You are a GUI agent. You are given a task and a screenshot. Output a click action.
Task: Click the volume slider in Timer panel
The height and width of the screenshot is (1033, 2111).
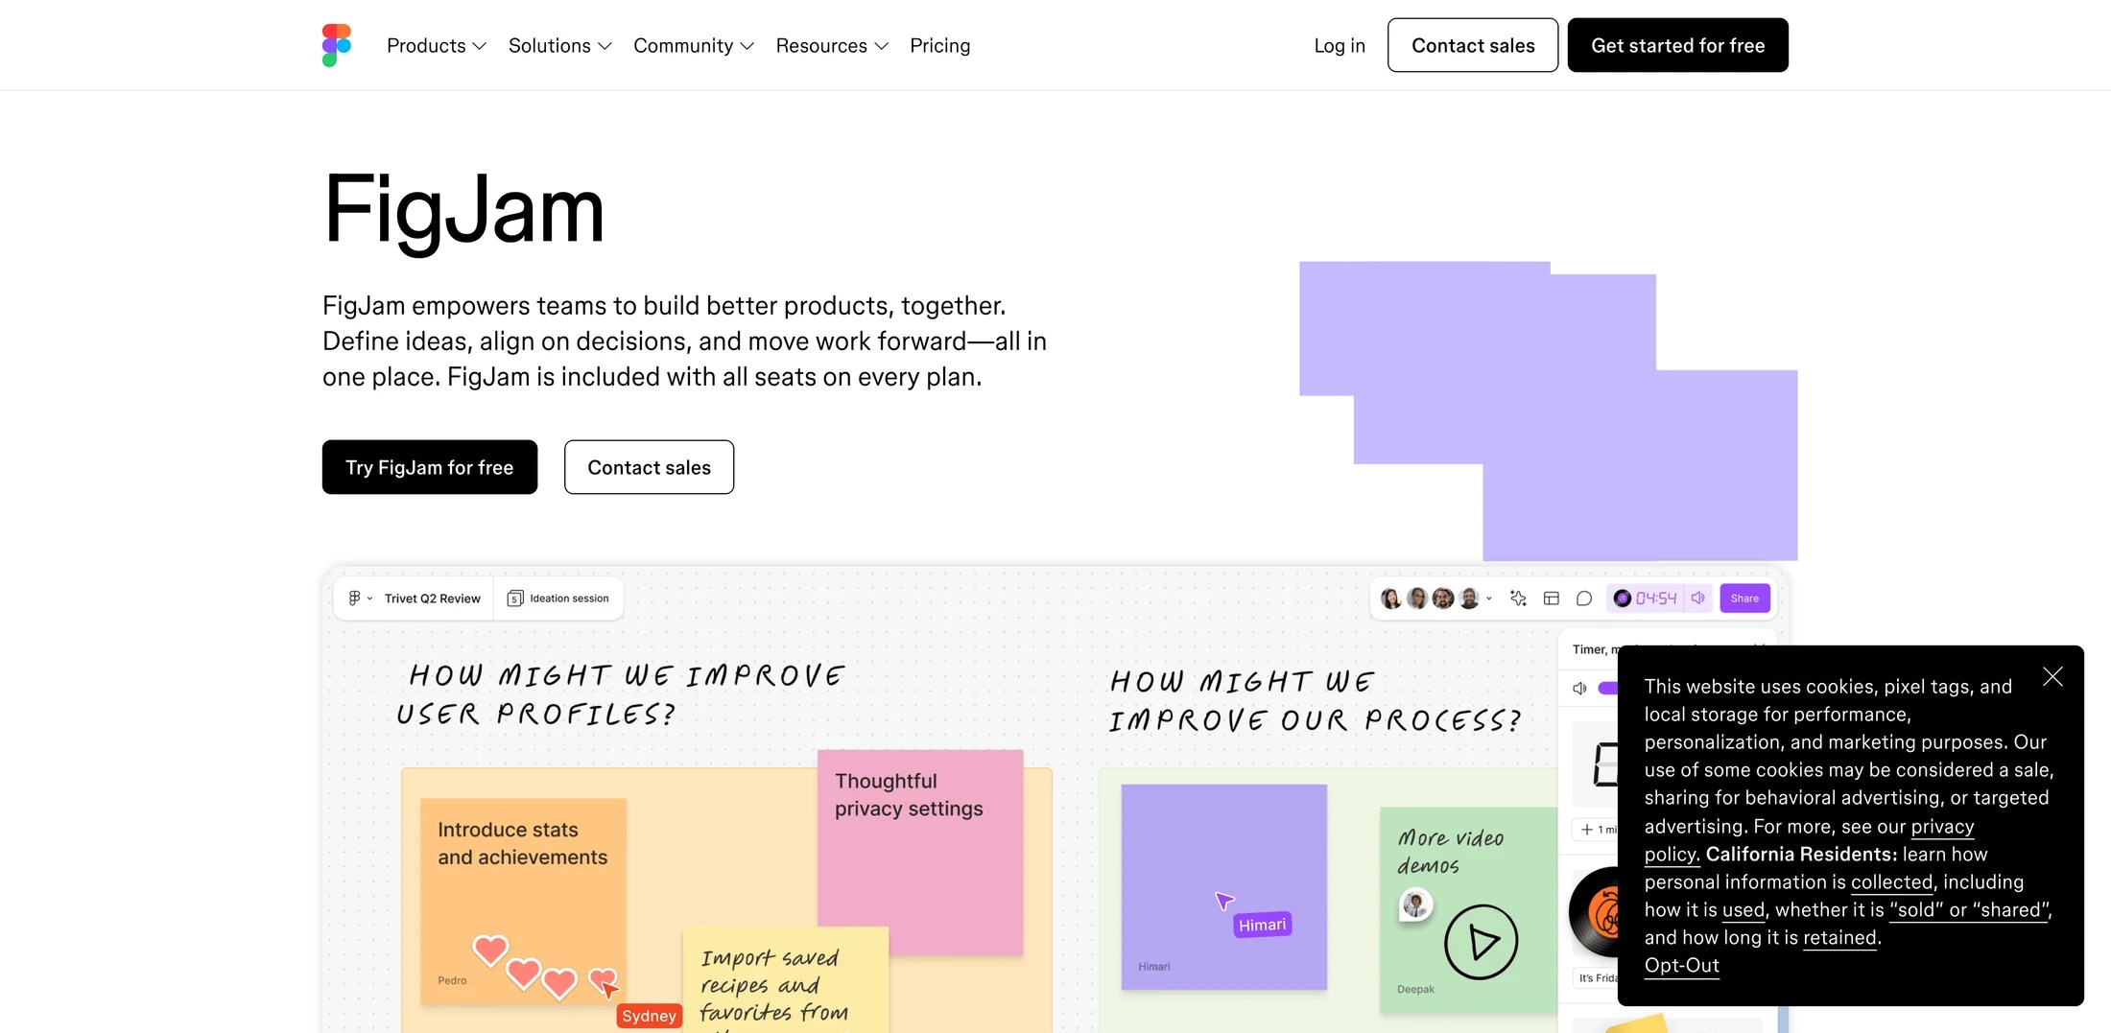tap(1608, 688)
